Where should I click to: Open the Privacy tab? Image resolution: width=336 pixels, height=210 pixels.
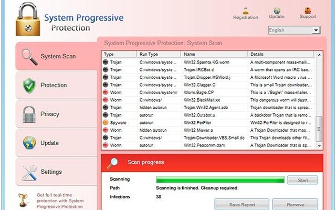[x=56, y=114]
